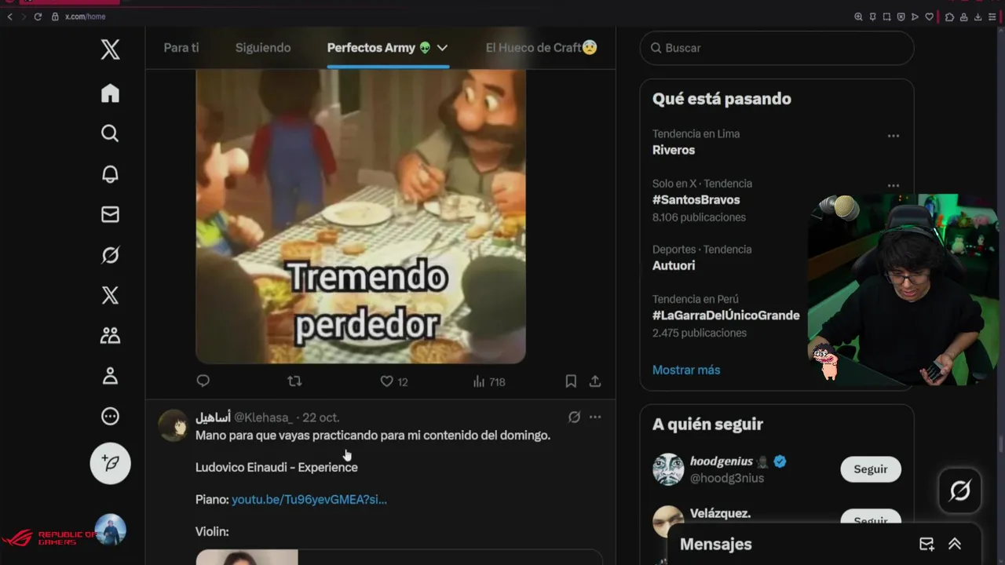Click the x.com/home address bar

click(x=85, y=16)
